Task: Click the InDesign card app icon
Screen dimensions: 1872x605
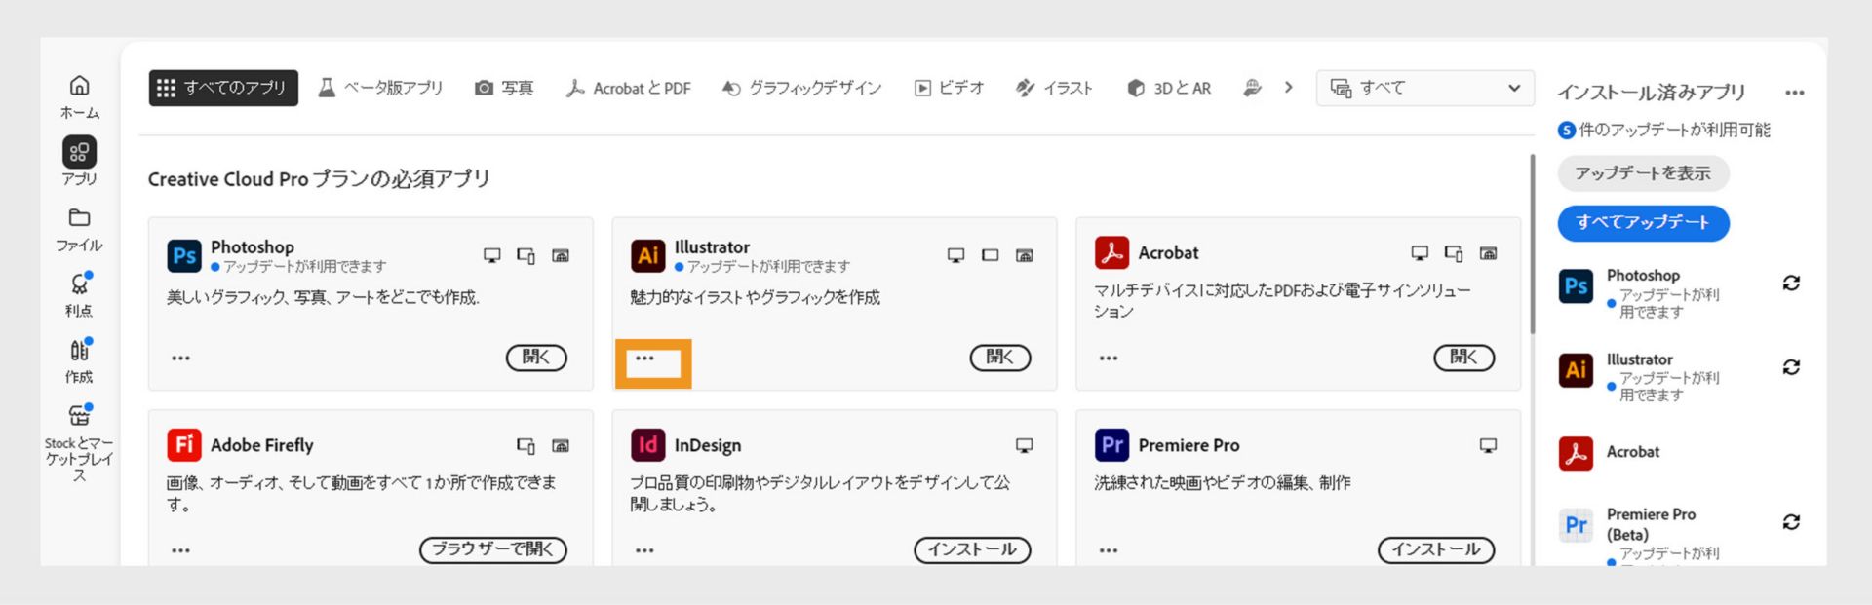Action: 648,445
